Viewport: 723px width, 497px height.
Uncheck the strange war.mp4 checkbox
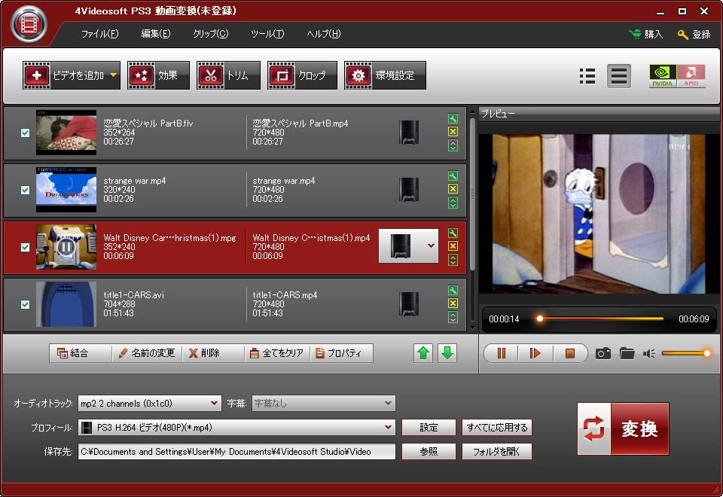pos(25,190)
